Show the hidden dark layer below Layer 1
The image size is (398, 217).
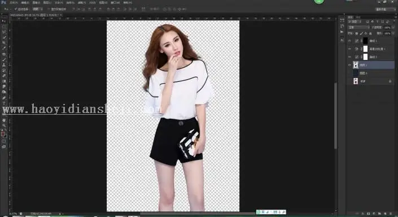pos(349,73)
